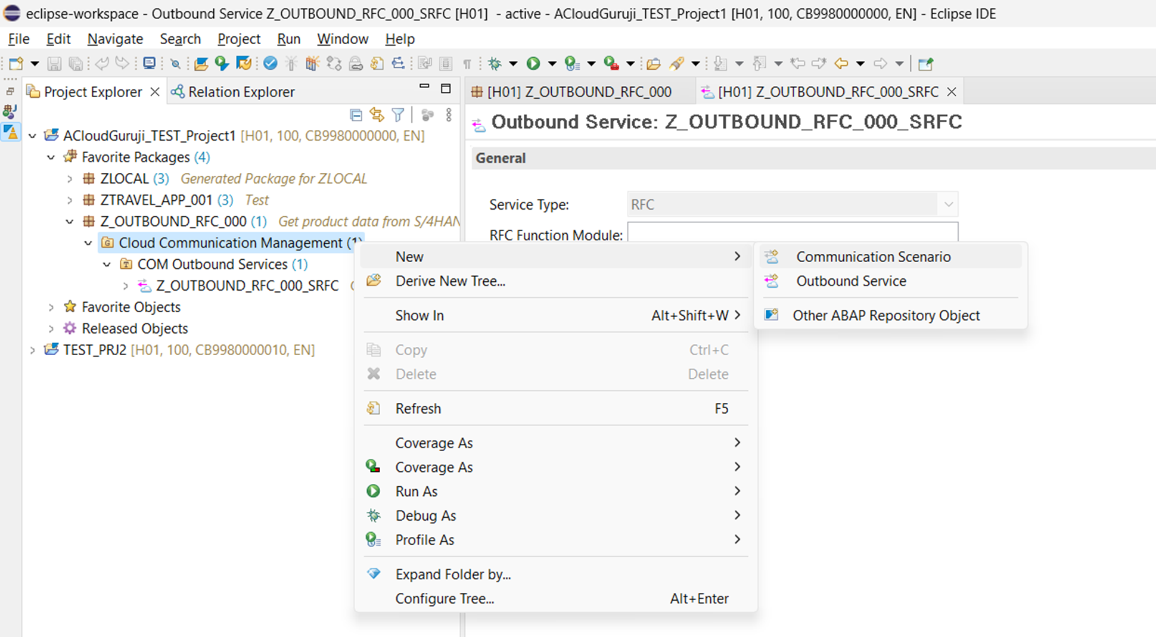The image size is (1156, 637).
Task: Click the Open Perspective icon in toolbar
Action: click(925, 64)
